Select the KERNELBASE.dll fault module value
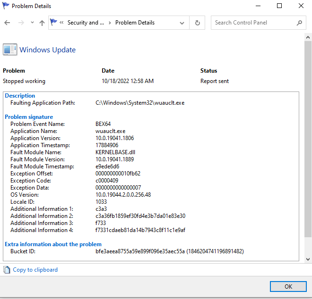Image resolution: width=312 pixels, height=299 pixels. tap(115, 152)
